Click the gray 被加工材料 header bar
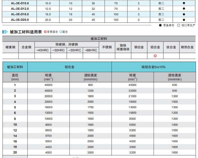Image resolution: width=198 pixels, height=158 pixels. click(x=99, y=39)
